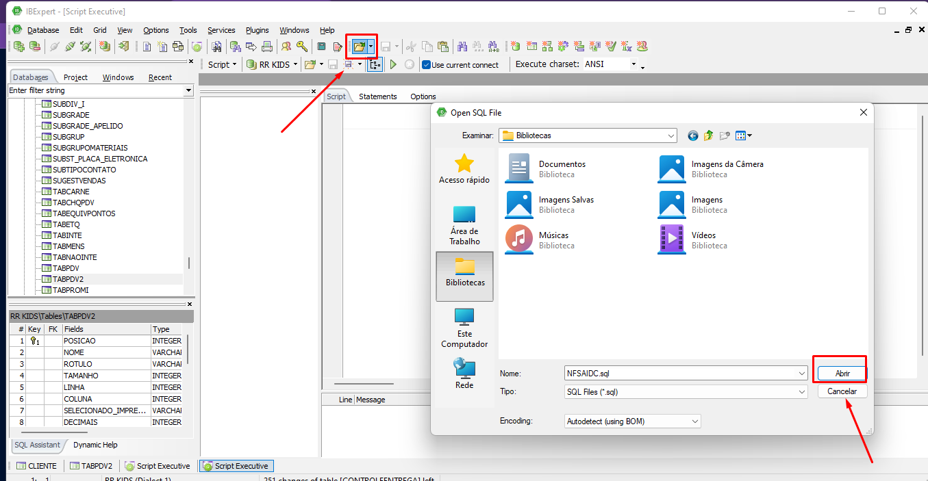The height and width of the screenshot is (481, 928).
Task: Open the Services menu
Action: tap(221, 30)
